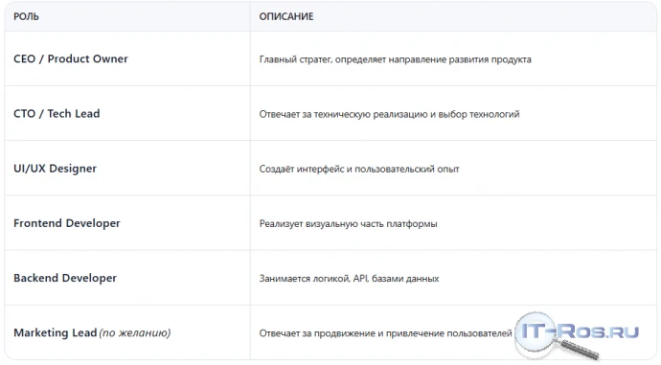Click the description 'Занимается логикой, API, базами данных'
The height and width of the screenshot is (365, 661).
pyautogui.click(x=349, y=279)
